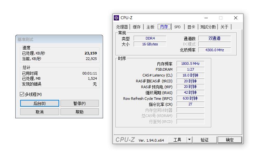Image resolution: width=263 pixels, height=154 pixels.
Task: Click the disabled maximize button in CPU-Z
Action: click(221, 18)
